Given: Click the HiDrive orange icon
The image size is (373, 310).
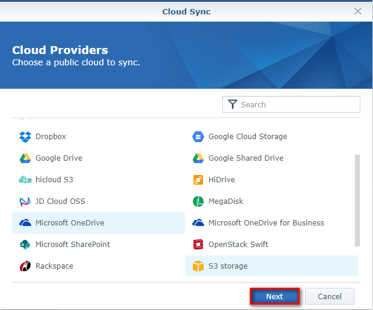Looking at the screenshot, I should (x=198, y=180).
